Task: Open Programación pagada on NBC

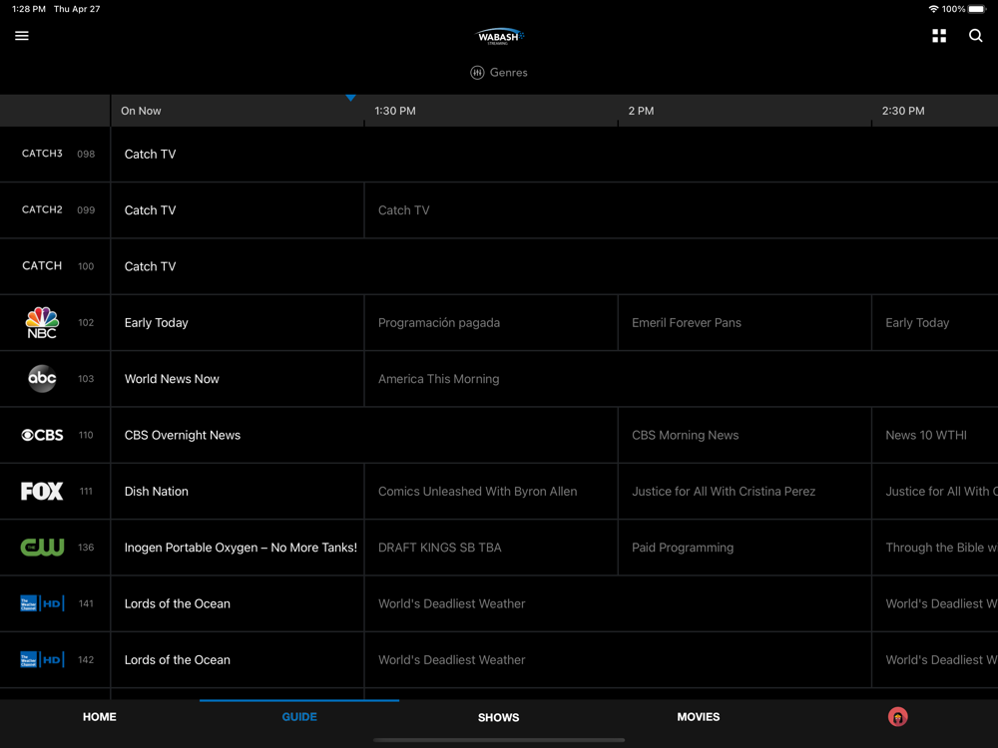Action: pos(491,322)
